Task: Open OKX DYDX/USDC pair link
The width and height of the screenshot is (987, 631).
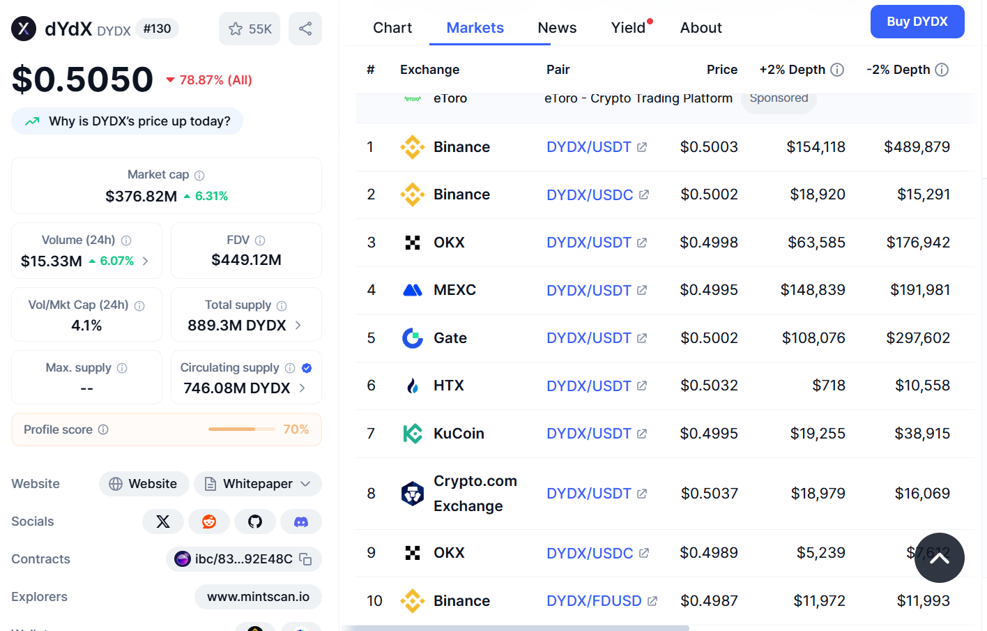Action: pyautogui.click(x=598, y=553)
